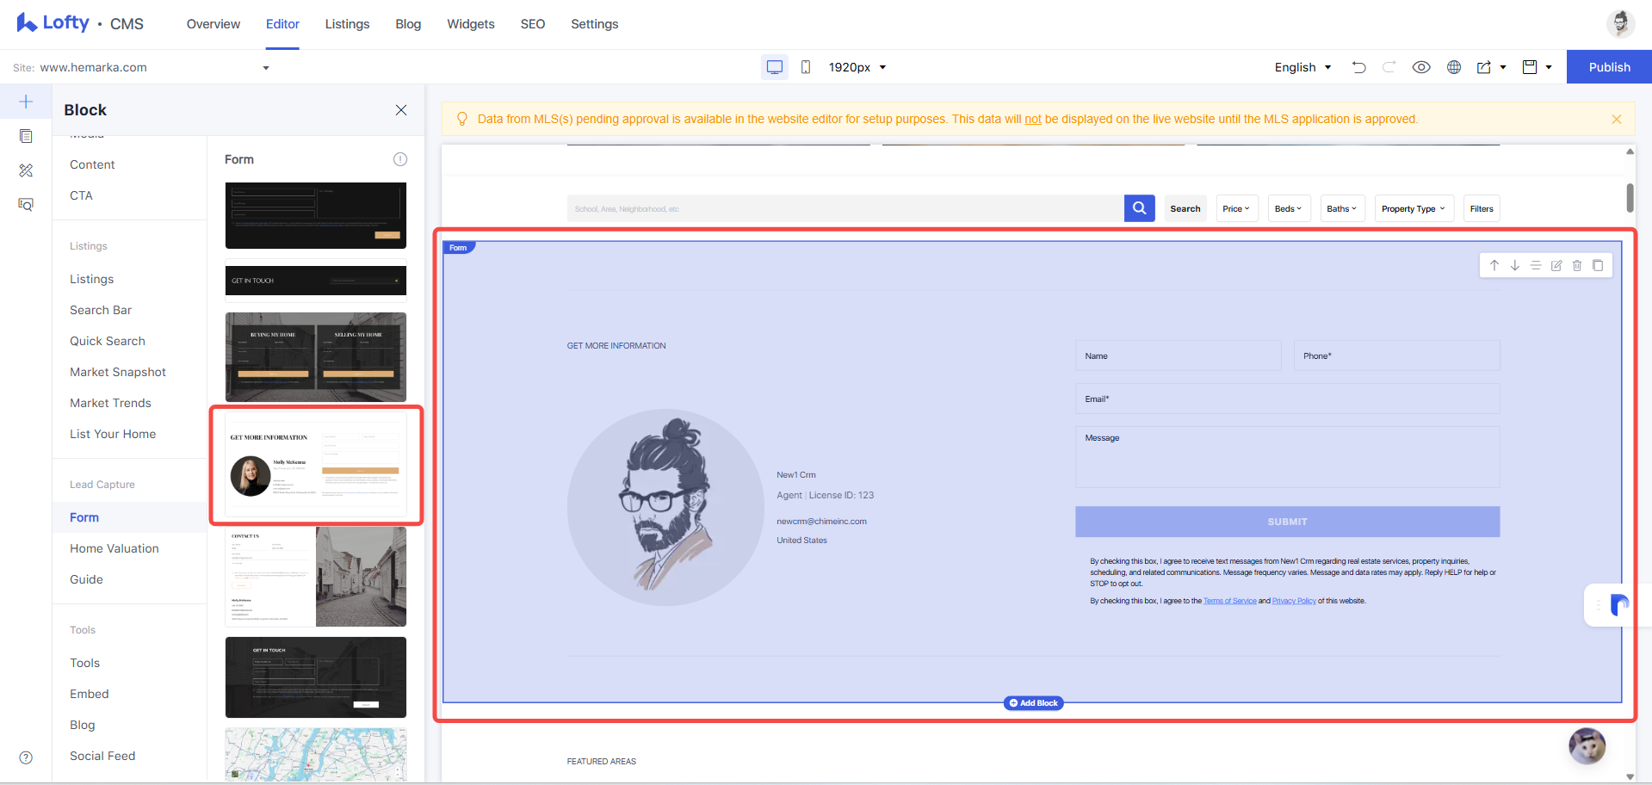Open the Privacy Policy link

click(1294, 601)
